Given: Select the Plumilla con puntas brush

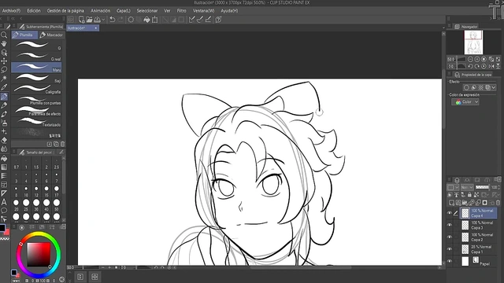Looking at the screenshot, I should [36, 100].
